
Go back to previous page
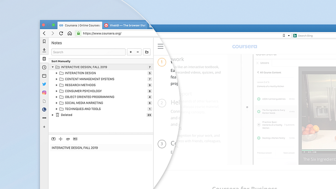point(44,34)
